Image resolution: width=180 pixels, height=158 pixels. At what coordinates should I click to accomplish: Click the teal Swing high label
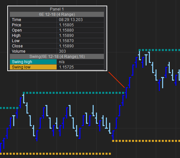point(33,62)
